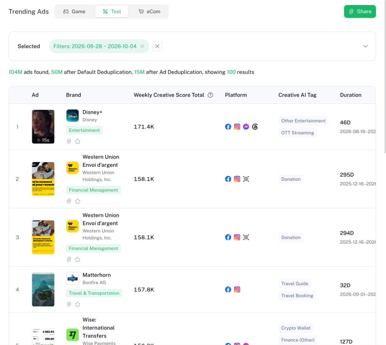Select the Tool tab
Screen dimensions: 386x345
coord(112,11)
